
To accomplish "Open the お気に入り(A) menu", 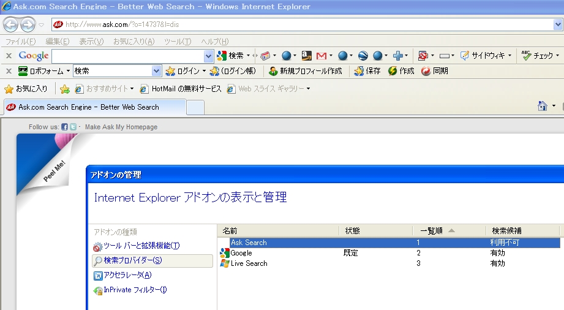I will point(134,42).
